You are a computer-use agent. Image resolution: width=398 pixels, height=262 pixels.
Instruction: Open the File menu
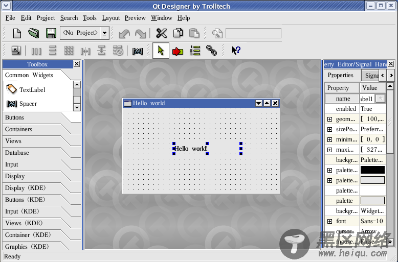click(x=10, y=18)
